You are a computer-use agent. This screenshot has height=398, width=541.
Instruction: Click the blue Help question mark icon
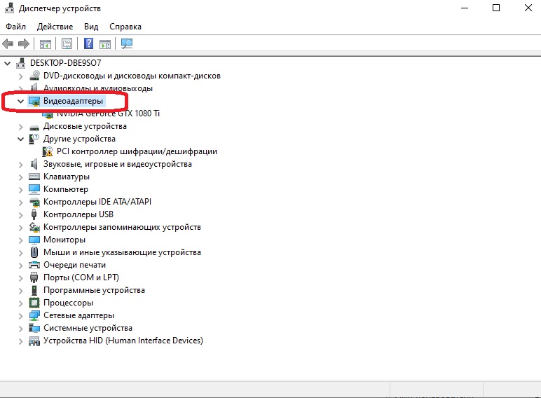tap(89, 43)
